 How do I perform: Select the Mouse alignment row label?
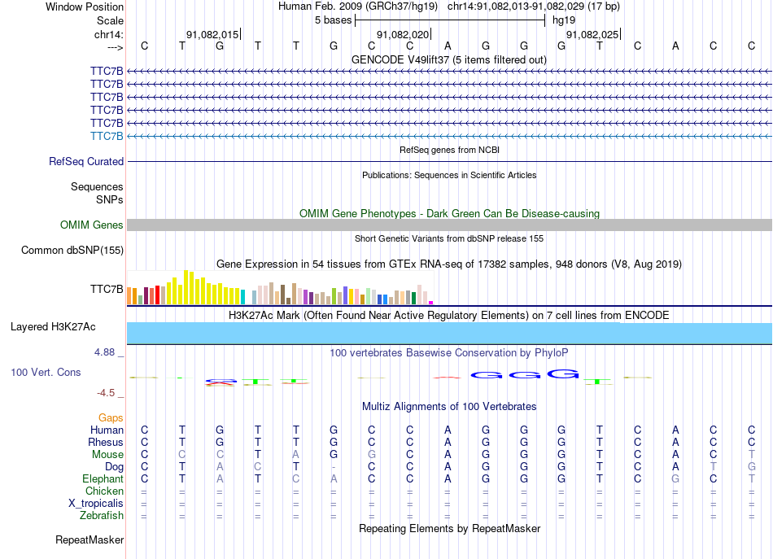(x=107, y=455)
